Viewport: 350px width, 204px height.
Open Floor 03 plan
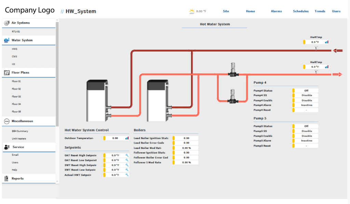(x=16, y=96)
